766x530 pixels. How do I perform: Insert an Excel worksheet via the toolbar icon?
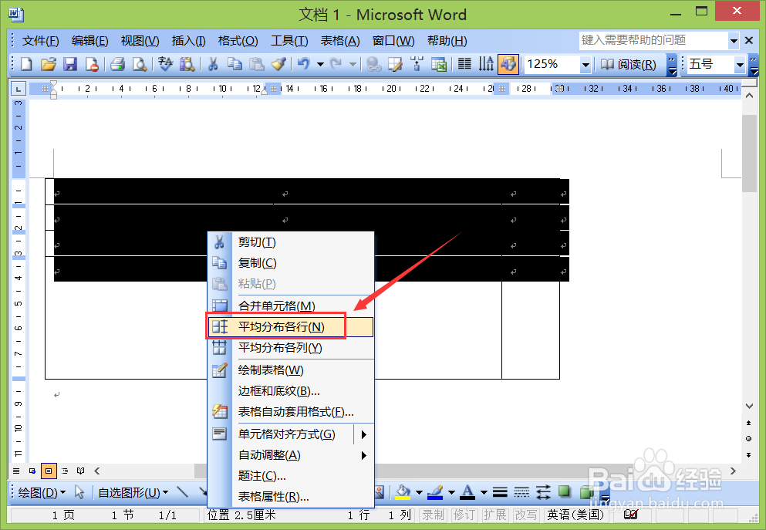pyautogui.click(x=439, y=64)
